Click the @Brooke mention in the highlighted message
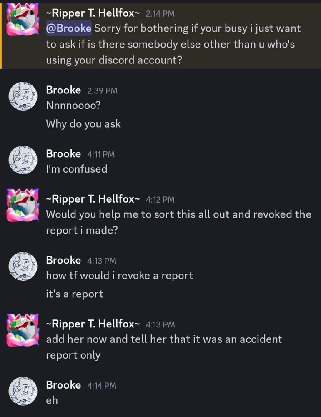 69,28
